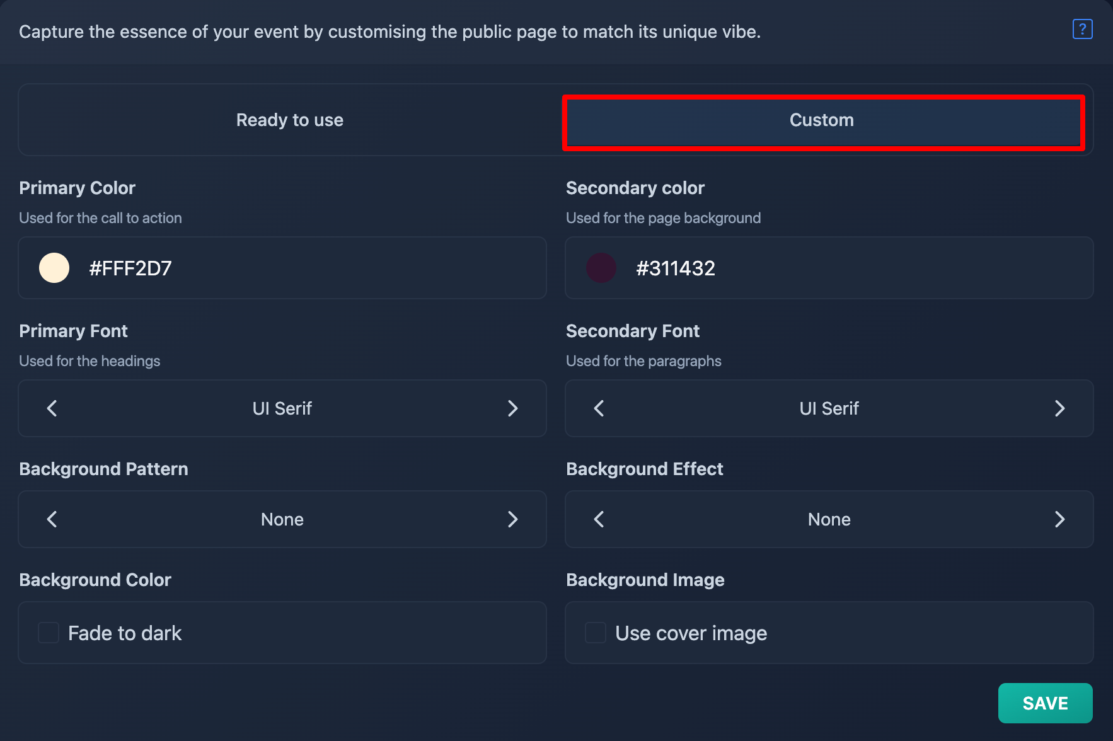The height and width of the screenshot is (741, 1113).
Task: Click the Background Effect 'None' value
Action: [x=829, y=519]
